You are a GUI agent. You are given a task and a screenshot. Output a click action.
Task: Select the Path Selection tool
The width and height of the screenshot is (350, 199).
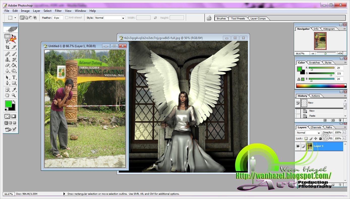click(x=7, y=77)
